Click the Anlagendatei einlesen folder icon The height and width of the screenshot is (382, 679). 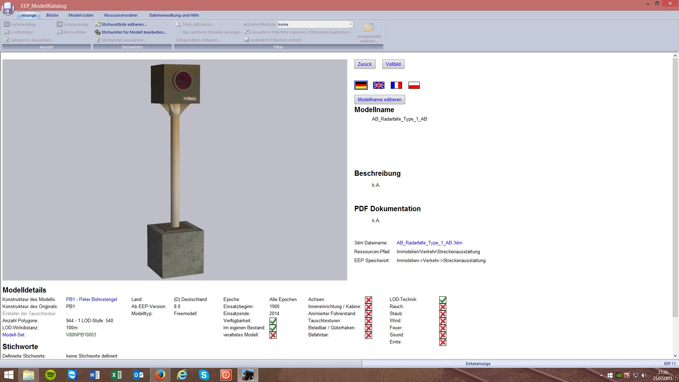[x=369, y=28]
